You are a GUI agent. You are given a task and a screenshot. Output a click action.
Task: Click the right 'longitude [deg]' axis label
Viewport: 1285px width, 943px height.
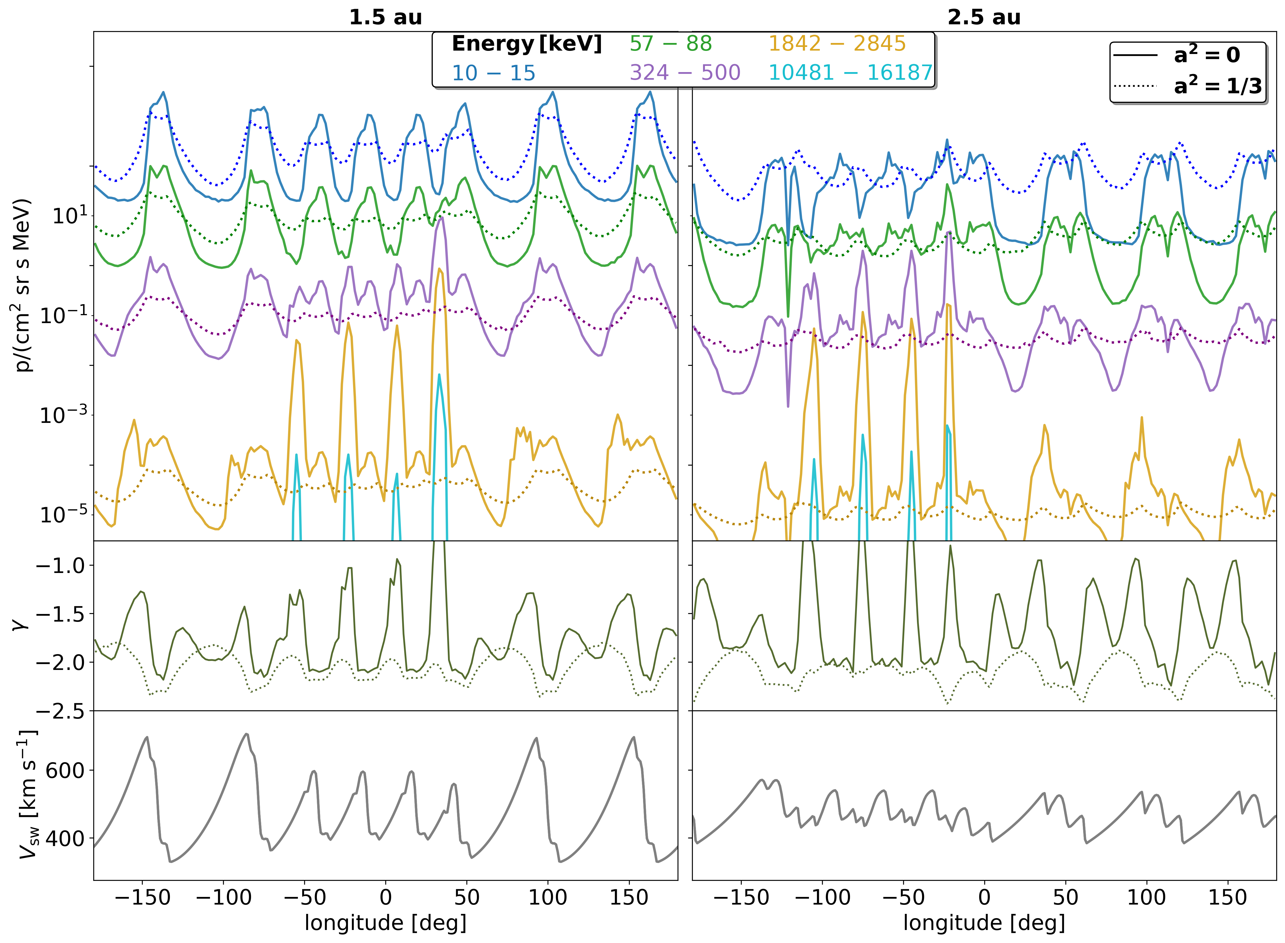[x=984, y=923]
